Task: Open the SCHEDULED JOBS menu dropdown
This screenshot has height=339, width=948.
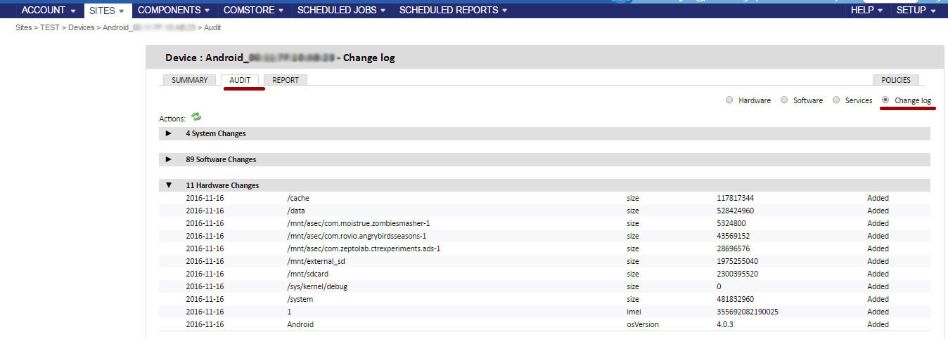Action: pyautogui.click(x=342, y=11)
